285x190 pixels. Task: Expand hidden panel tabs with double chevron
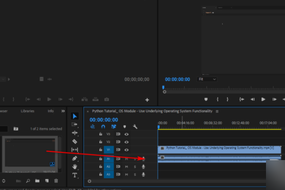pos(63,111)
